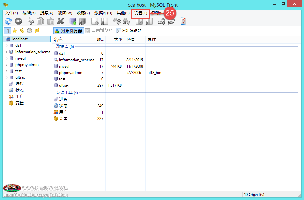Screen dimensions: 304x200
Task: Toggle the tree navigator view icon
Action: (x=7, y=31)
